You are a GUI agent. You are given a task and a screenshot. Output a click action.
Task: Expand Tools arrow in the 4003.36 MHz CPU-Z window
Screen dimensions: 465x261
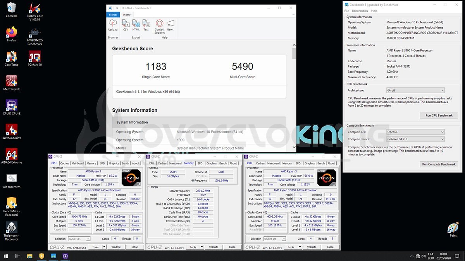[x=300, y=247]
